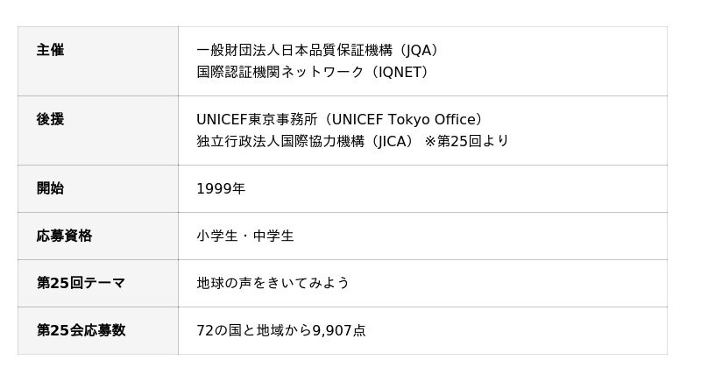Screen dimensions: 701x381
Task: Select the 独立行政法人国際協力機構 text
Action: 280,141
